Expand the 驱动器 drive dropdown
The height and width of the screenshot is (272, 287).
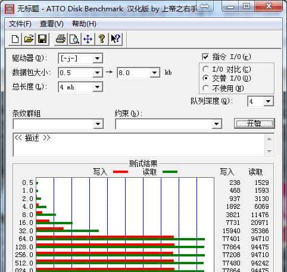pos(97,58)
